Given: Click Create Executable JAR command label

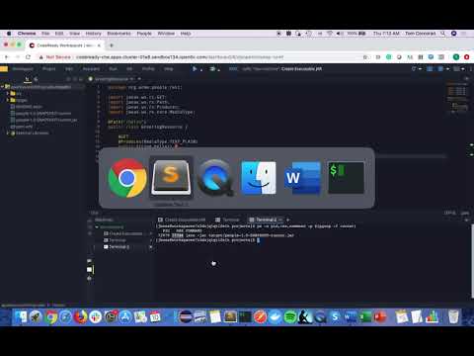Looking at the screenshot, I should point(301,69).
